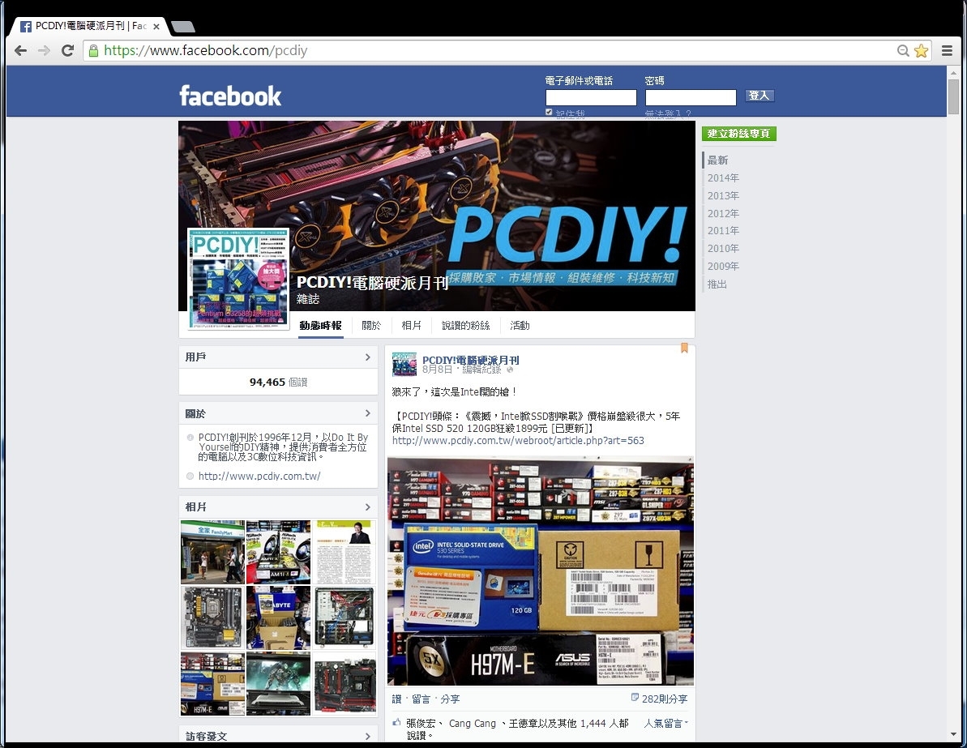Jump to 最新 in the timeline
Screen dimensions: 967x748
pyautogui.click(x=717, y=160)
